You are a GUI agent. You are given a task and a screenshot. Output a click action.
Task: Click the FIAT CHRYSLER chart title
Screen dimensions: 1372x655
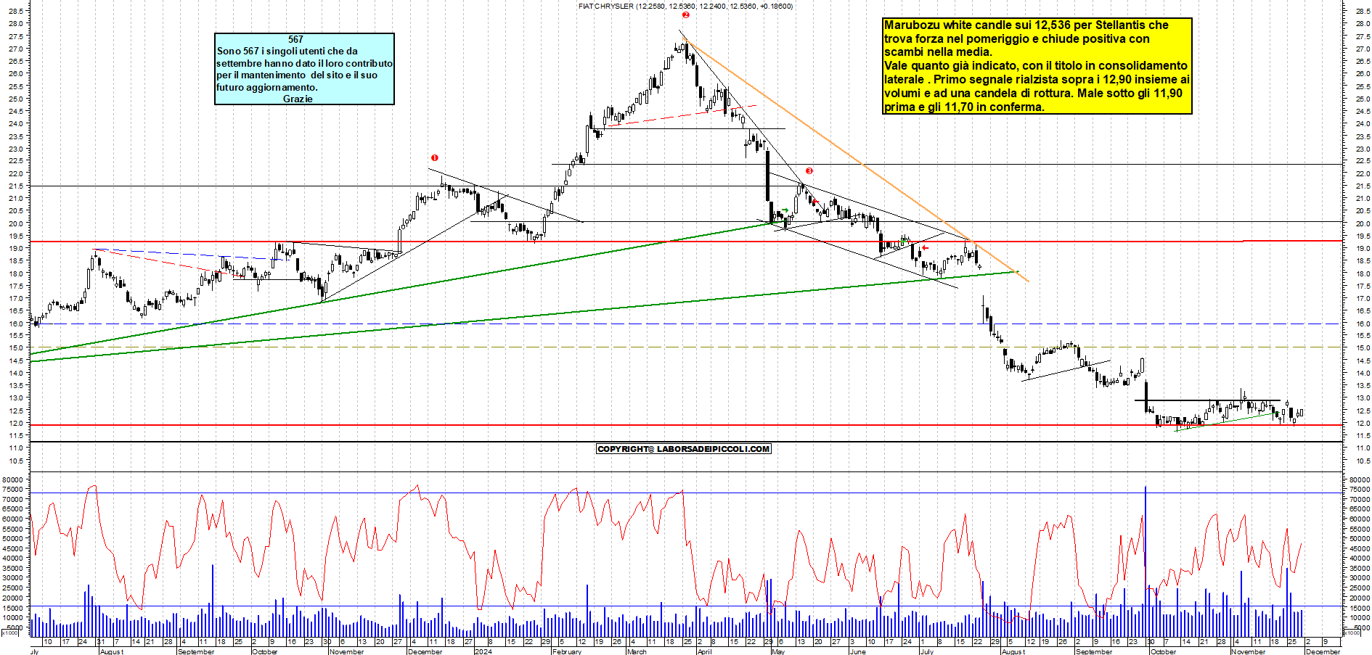point(685,6)
